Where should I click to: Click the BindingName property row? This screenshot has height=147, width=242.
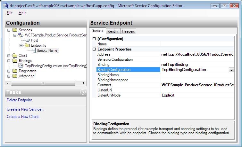[x=165, y=75]
